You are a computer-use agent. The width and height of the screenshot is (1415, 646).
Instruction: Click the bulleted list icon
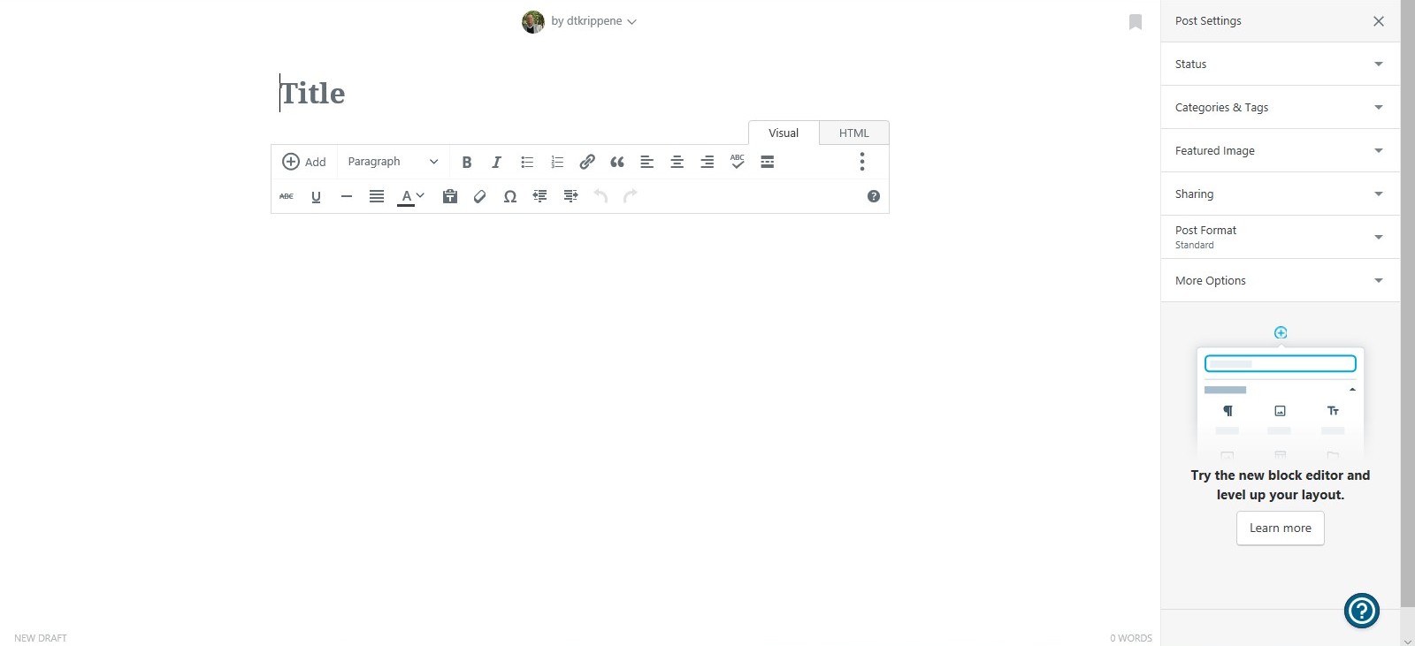pyautogui.click(x=527, y=162)
